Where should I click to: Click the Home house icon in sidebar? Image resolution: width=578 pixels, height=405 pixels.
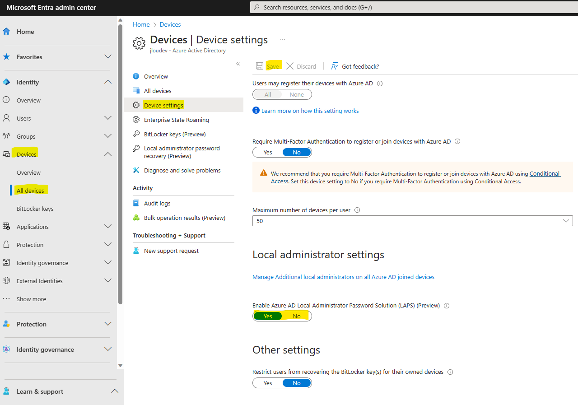click(x=6, y=32)
